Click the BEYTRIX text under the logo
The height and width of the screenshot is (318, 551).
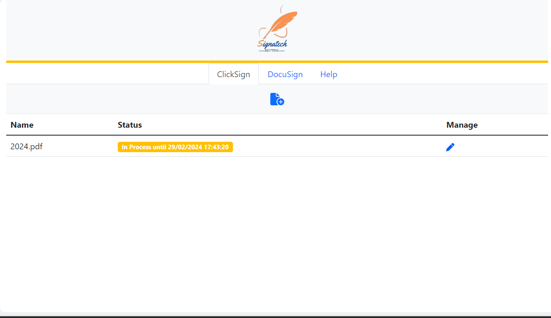pyautogui.click(x=272, y=51)
